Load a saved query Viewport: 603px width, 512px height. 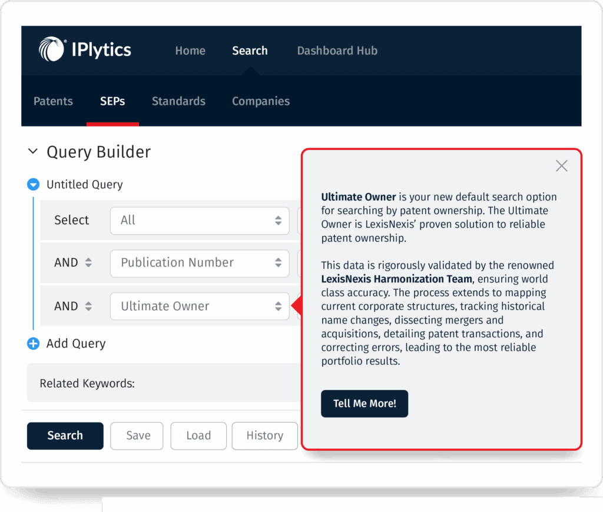pyautogui.click(x=198, y=435)
